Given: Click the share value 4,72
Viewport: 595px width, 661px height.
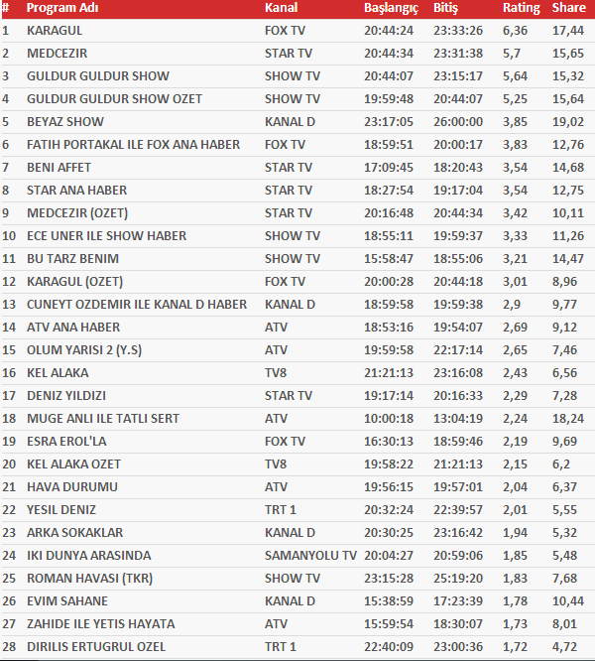Looking at the screenshot, I should [x=564, y=646].
